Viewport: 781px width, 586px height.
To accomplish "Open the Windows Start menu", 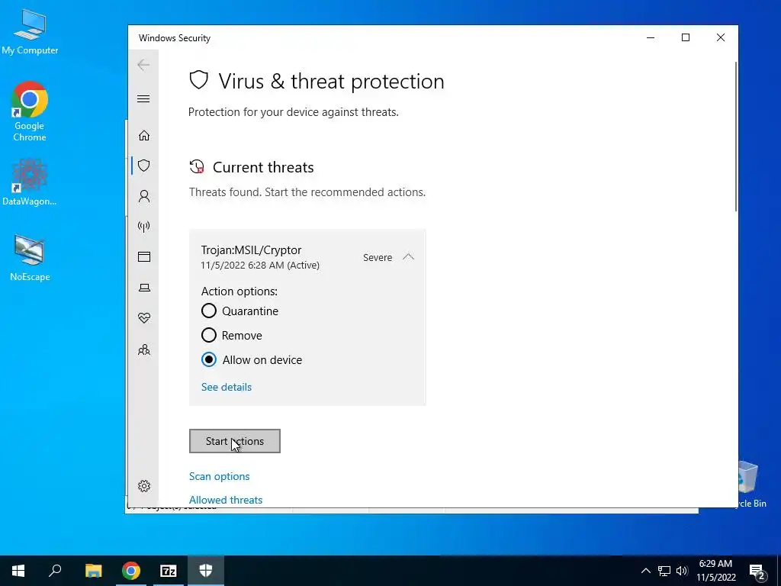I will (18, 571).
